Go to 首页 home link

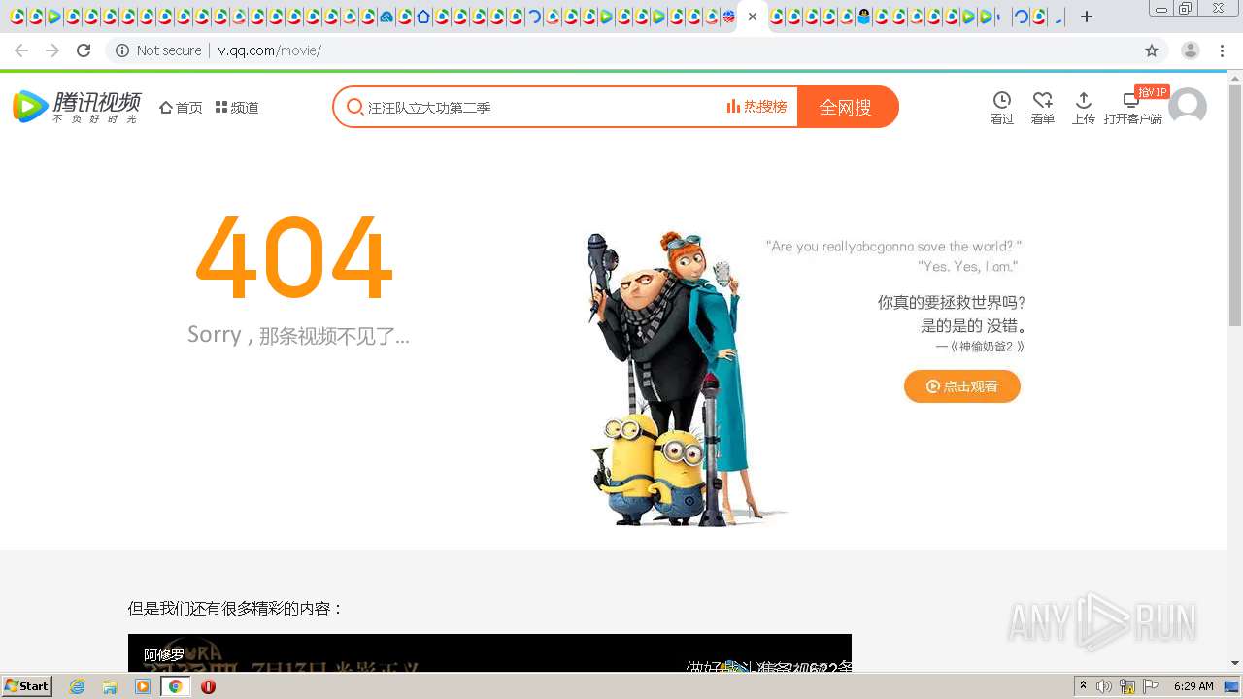point(181,108)
